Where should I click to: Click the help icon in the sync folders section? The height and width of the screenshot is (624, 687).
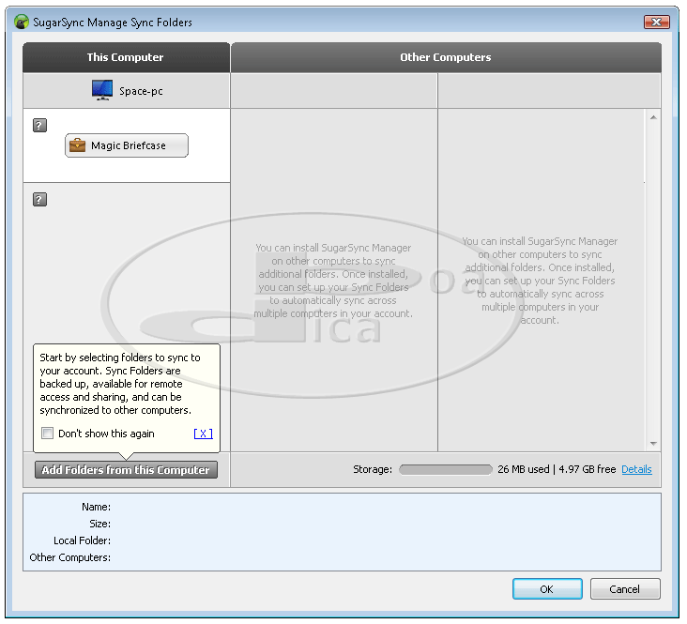[x=39, y=200]
